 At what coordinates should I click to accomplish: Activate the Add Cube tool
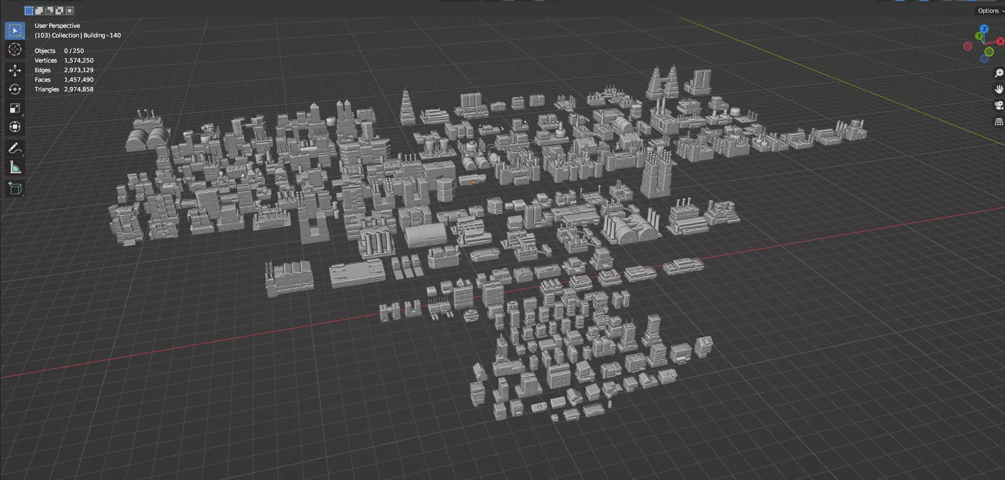(15, 188)
